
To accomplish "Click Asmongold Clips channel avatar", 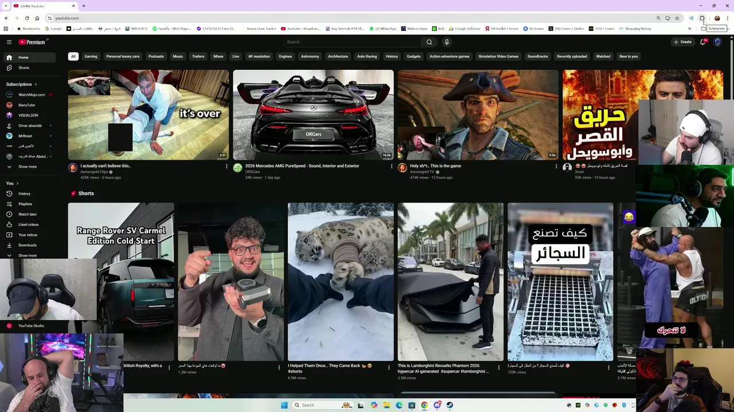I will (73, 168).
